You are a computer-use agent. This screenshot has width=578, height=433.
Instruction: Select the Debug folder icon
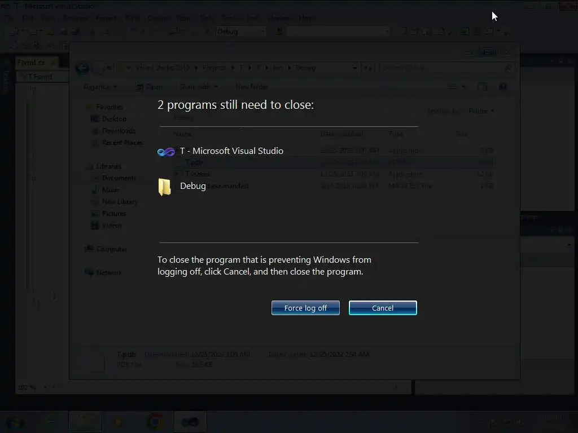click(x=164, y=187)
